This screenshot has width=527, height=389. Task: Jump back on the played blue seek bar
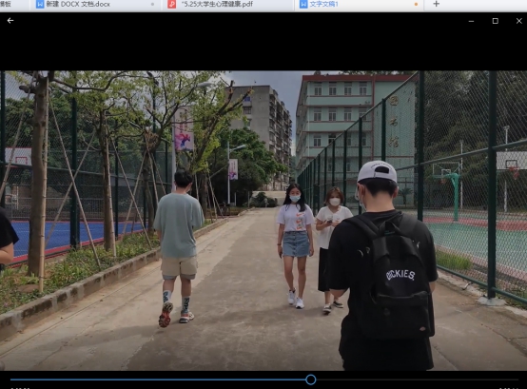(158, 379)
